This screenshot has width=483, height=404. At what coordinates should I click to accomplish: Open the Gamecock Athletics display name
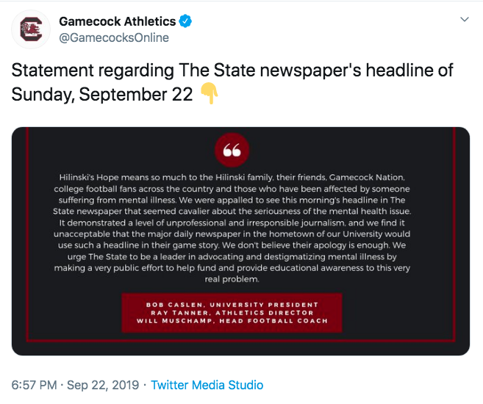coord(118,21)
